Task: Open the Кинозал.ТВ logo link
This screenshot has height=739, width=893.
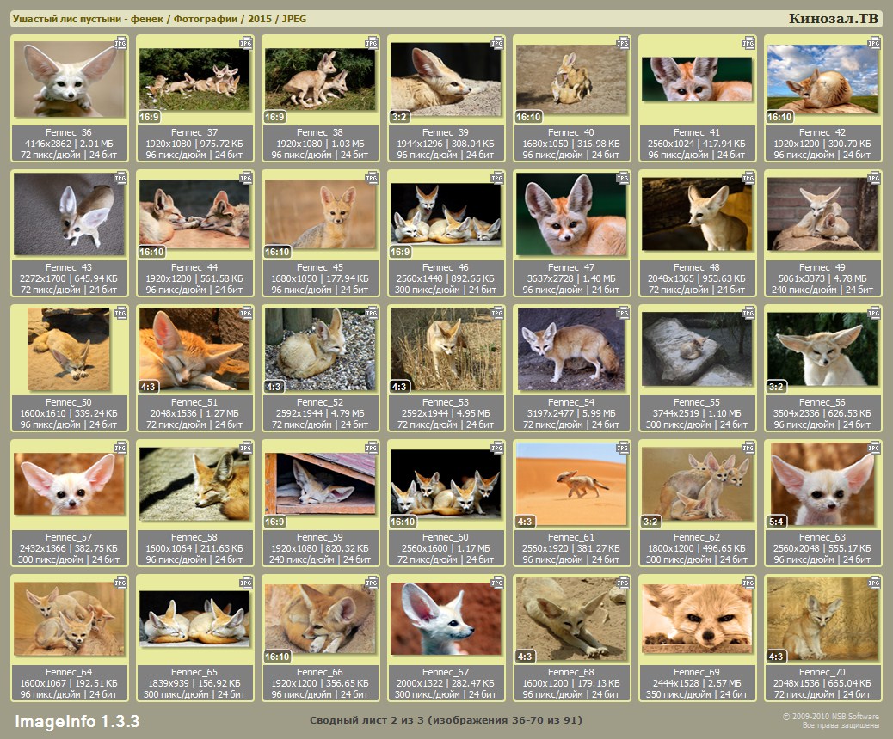Action: (833, 19)
